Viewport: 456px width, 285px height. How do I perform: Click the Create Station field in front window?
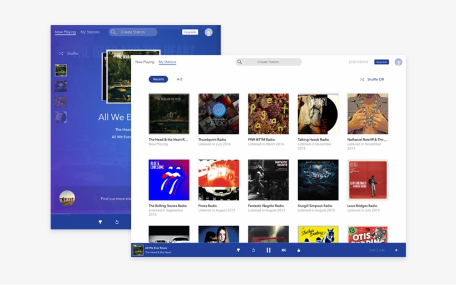[269, 62]
